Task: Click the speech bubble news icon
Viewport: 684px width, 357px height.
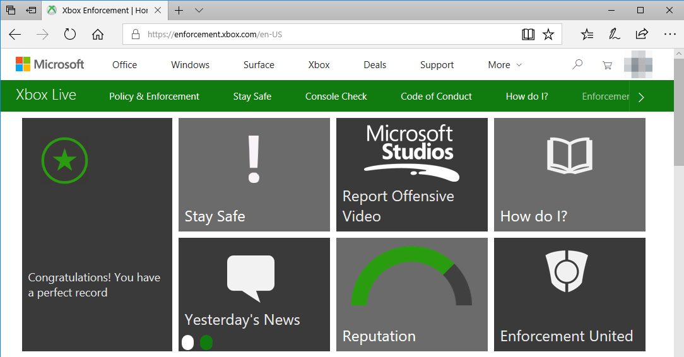Action: (x=251, y=279)
